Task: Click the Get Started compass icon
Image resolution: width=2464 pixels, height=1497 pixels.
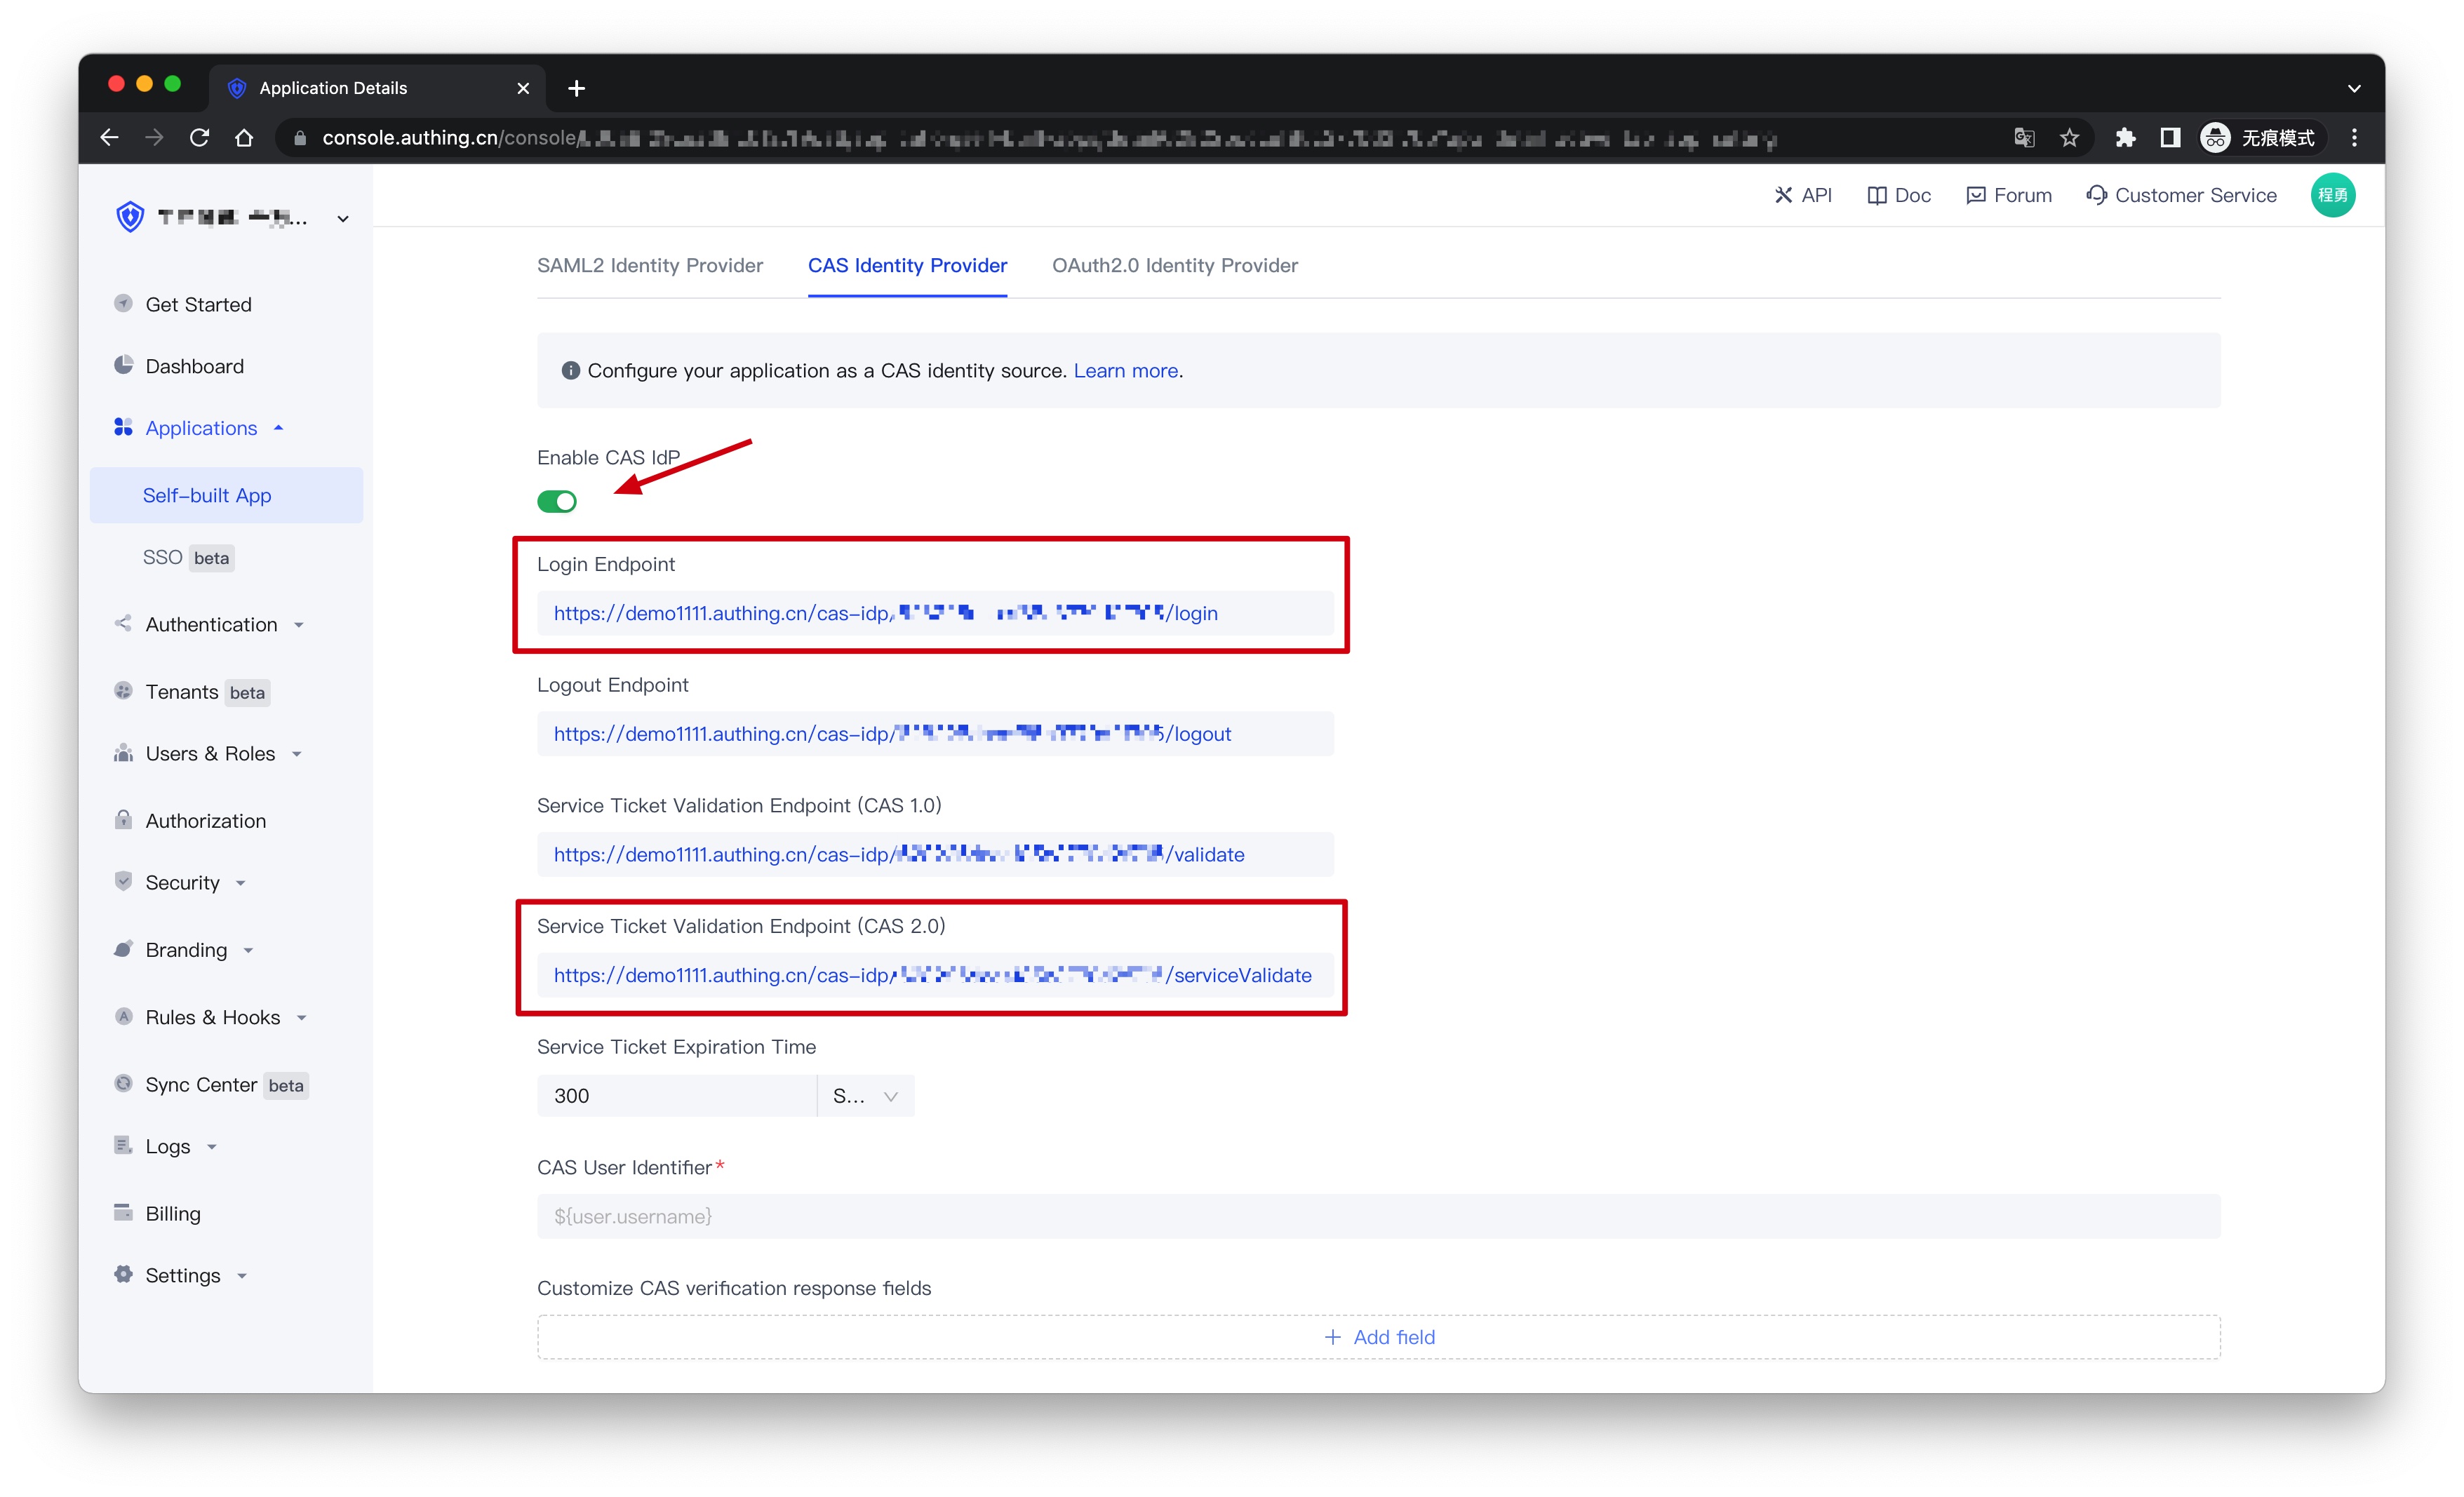Action: pos(123,302)
